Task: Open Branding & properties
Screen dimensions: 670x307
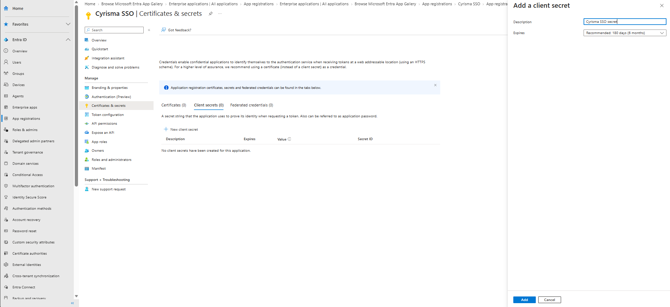Action: [110, 88]
